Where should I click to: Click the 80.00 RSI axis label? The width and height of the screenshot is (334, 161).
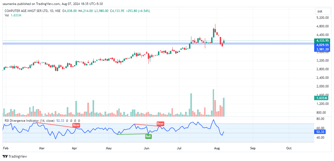(321, 119)
